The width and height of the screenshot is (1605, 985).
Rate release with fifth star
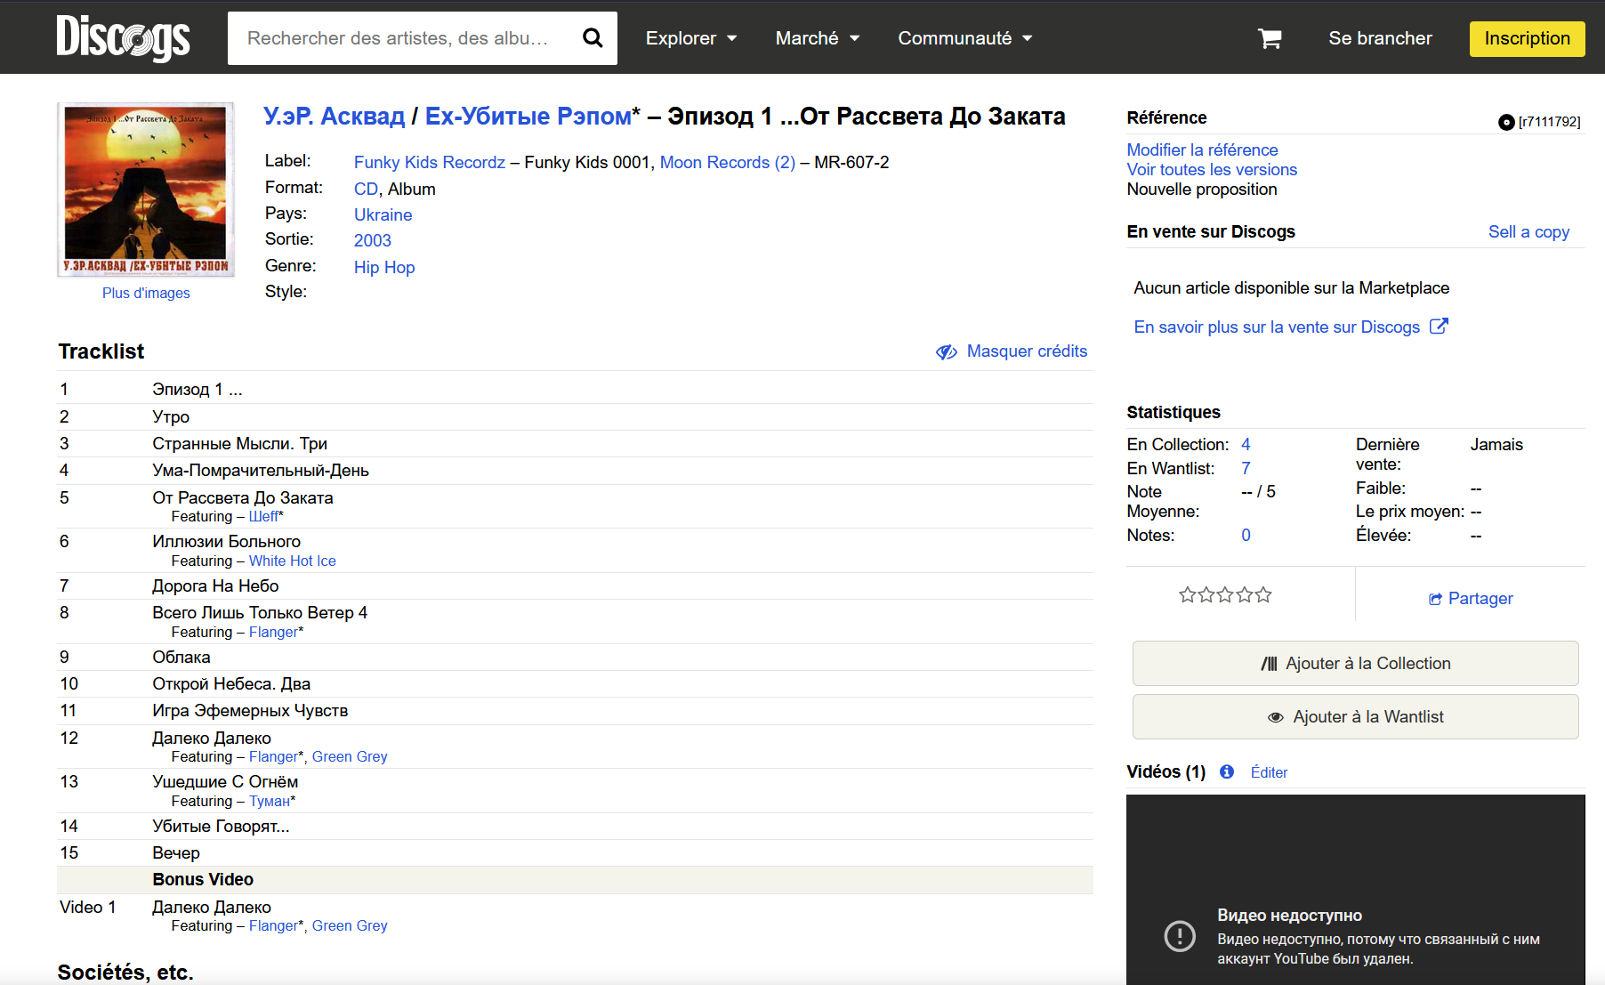(x=1263, y=594)
